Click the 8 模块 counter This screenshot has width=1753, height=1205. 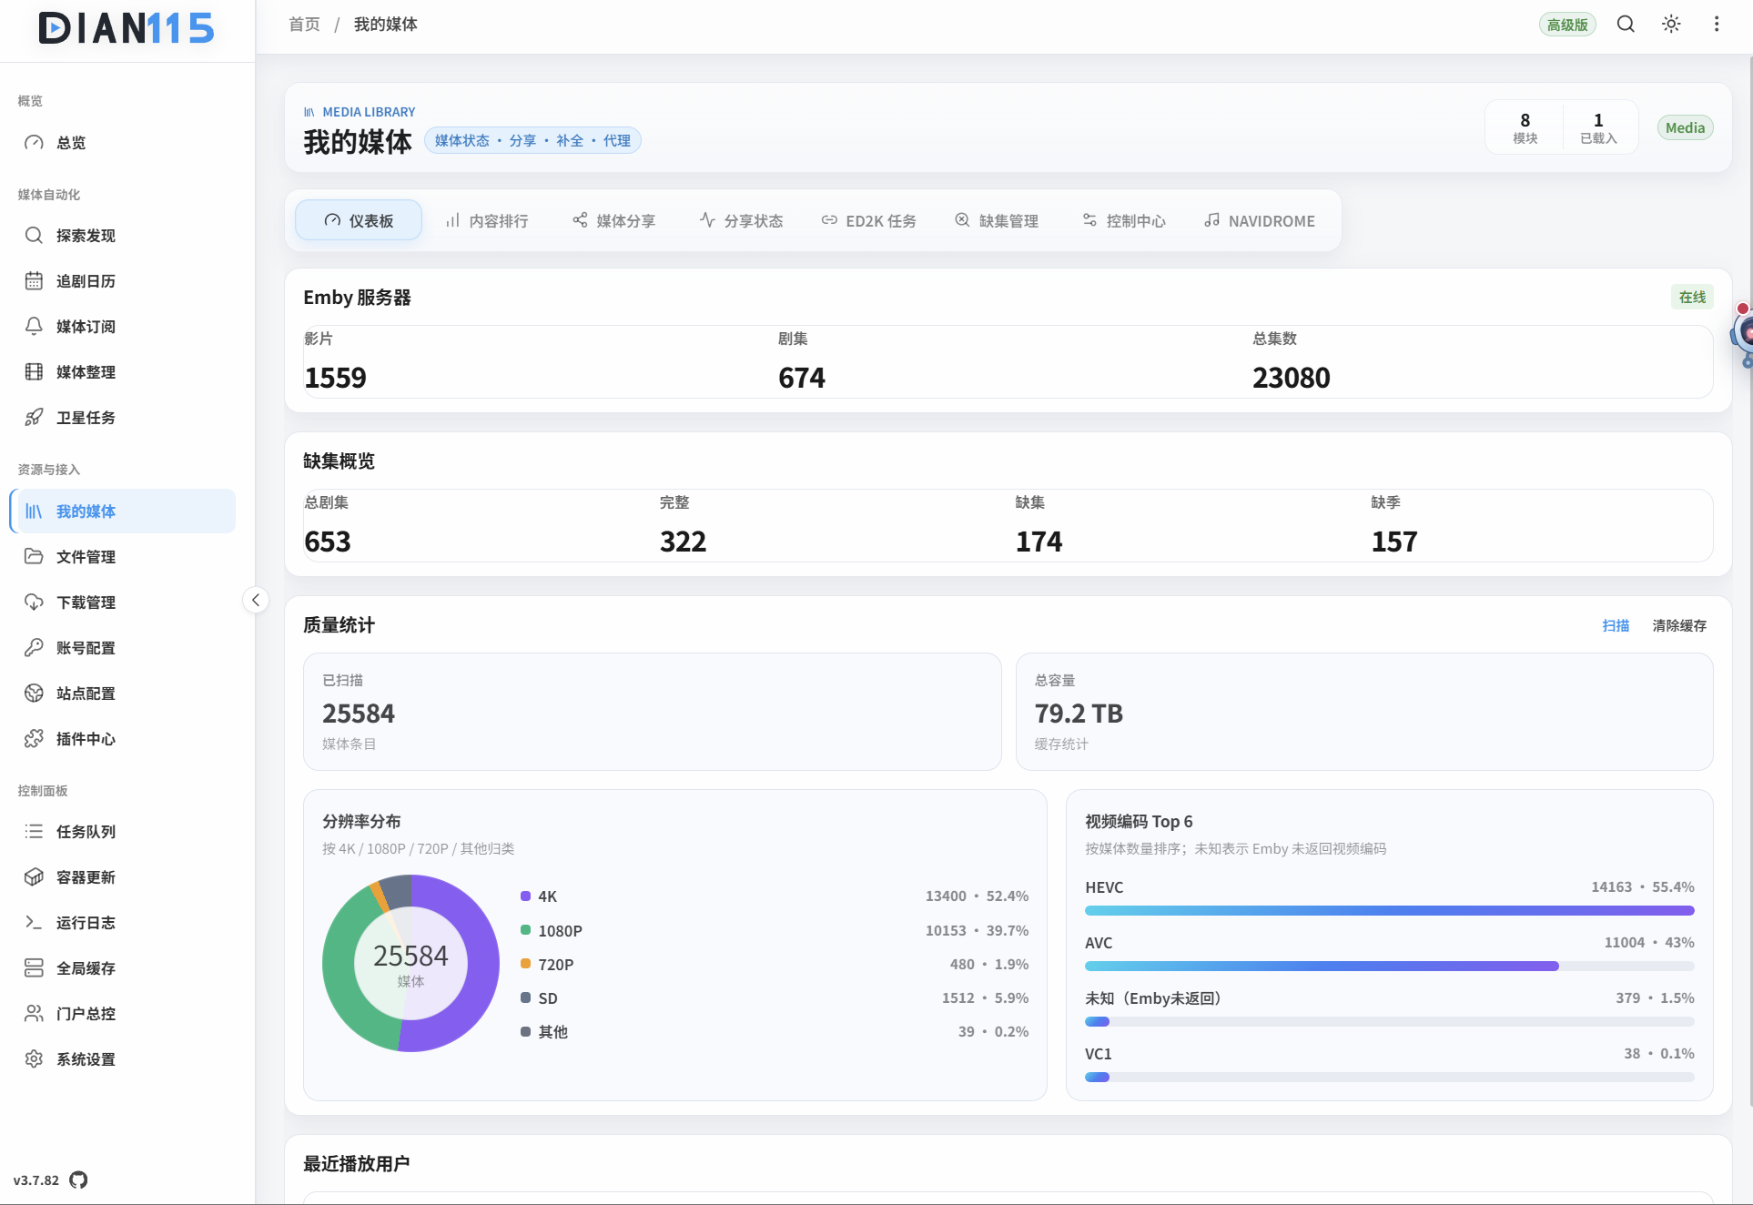click(1525, 127)
